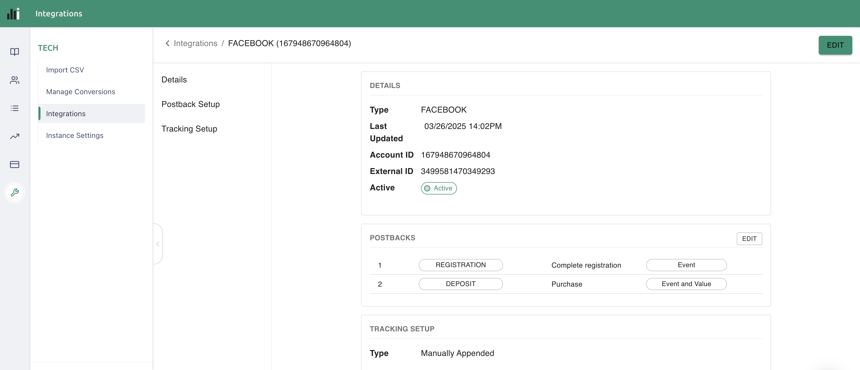The height and width of the screenshot is (370, 860).
Task: Click the REGISTRATION postback tag
Action: point(460,265)
